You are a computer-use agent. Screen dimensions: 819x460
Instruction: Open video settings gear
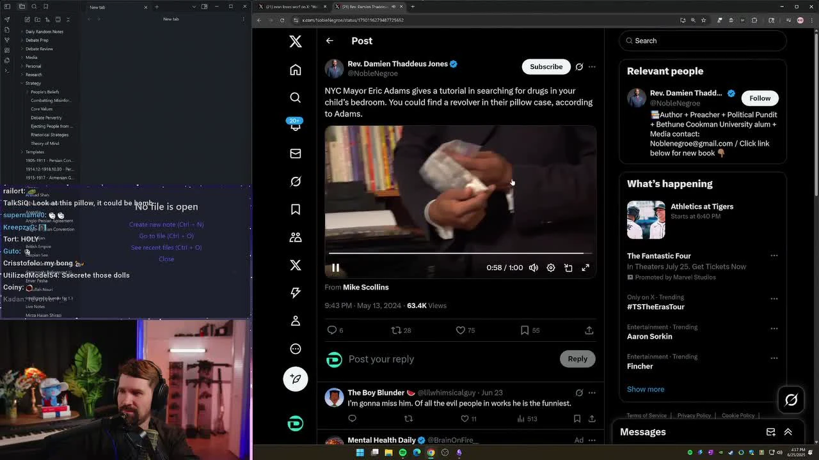(551, 268)
